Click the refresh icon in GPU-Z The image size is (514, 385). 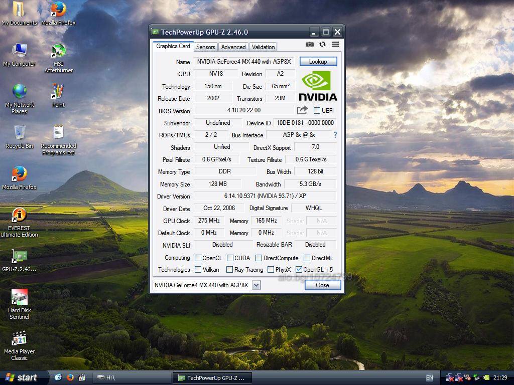tap(322, 45)
